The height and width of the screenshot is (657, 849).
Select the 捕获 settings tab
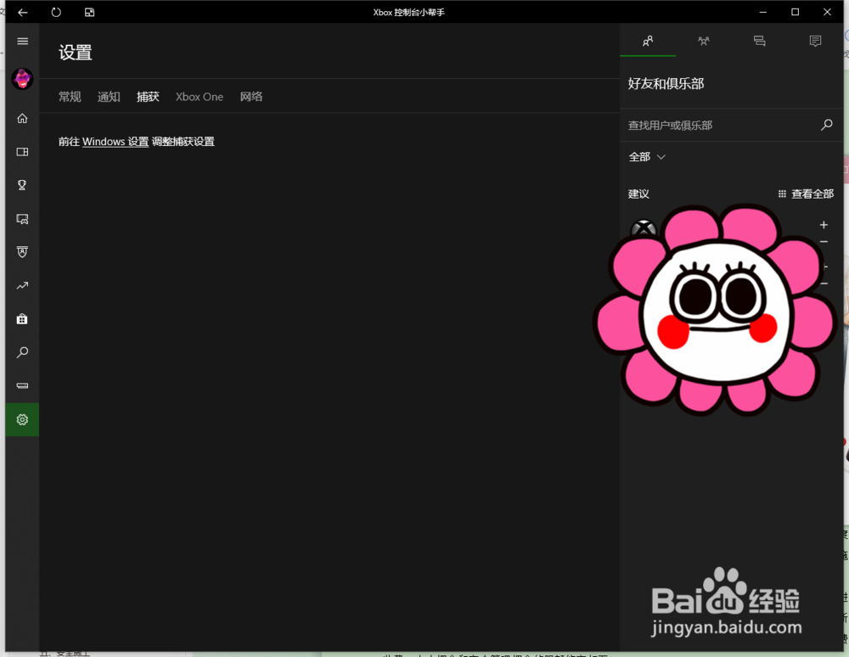click(x=148, y=96)
